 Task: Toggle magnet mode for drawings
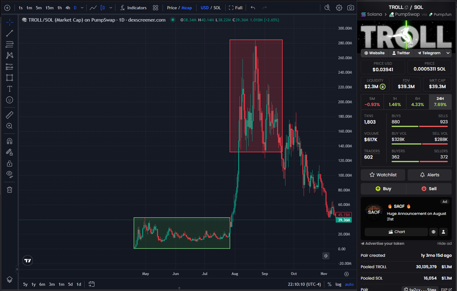[x=9, y=141]
